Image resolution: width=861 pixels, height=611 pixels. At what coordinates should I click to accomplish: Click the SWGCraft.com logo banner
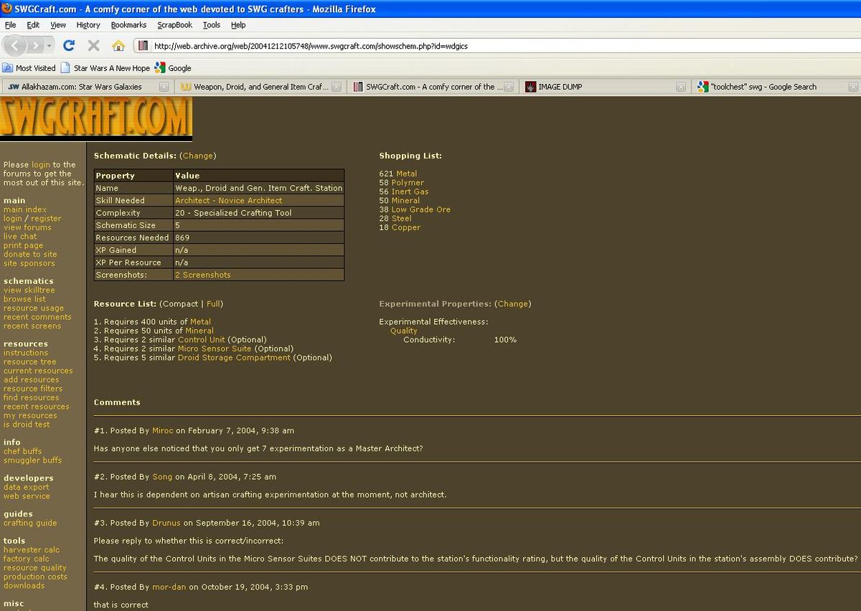[96, 117]
